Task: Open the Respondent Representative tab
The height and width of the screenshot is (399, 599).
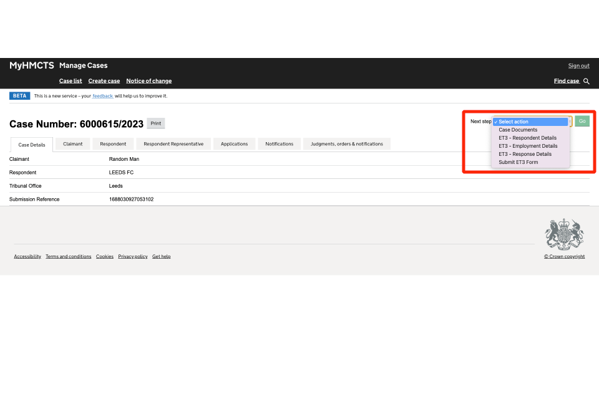Action: [x=173, y=144]
